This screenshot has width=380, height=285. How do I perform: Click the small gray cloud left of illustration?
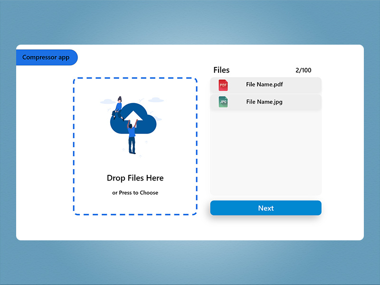coord(107,102)
